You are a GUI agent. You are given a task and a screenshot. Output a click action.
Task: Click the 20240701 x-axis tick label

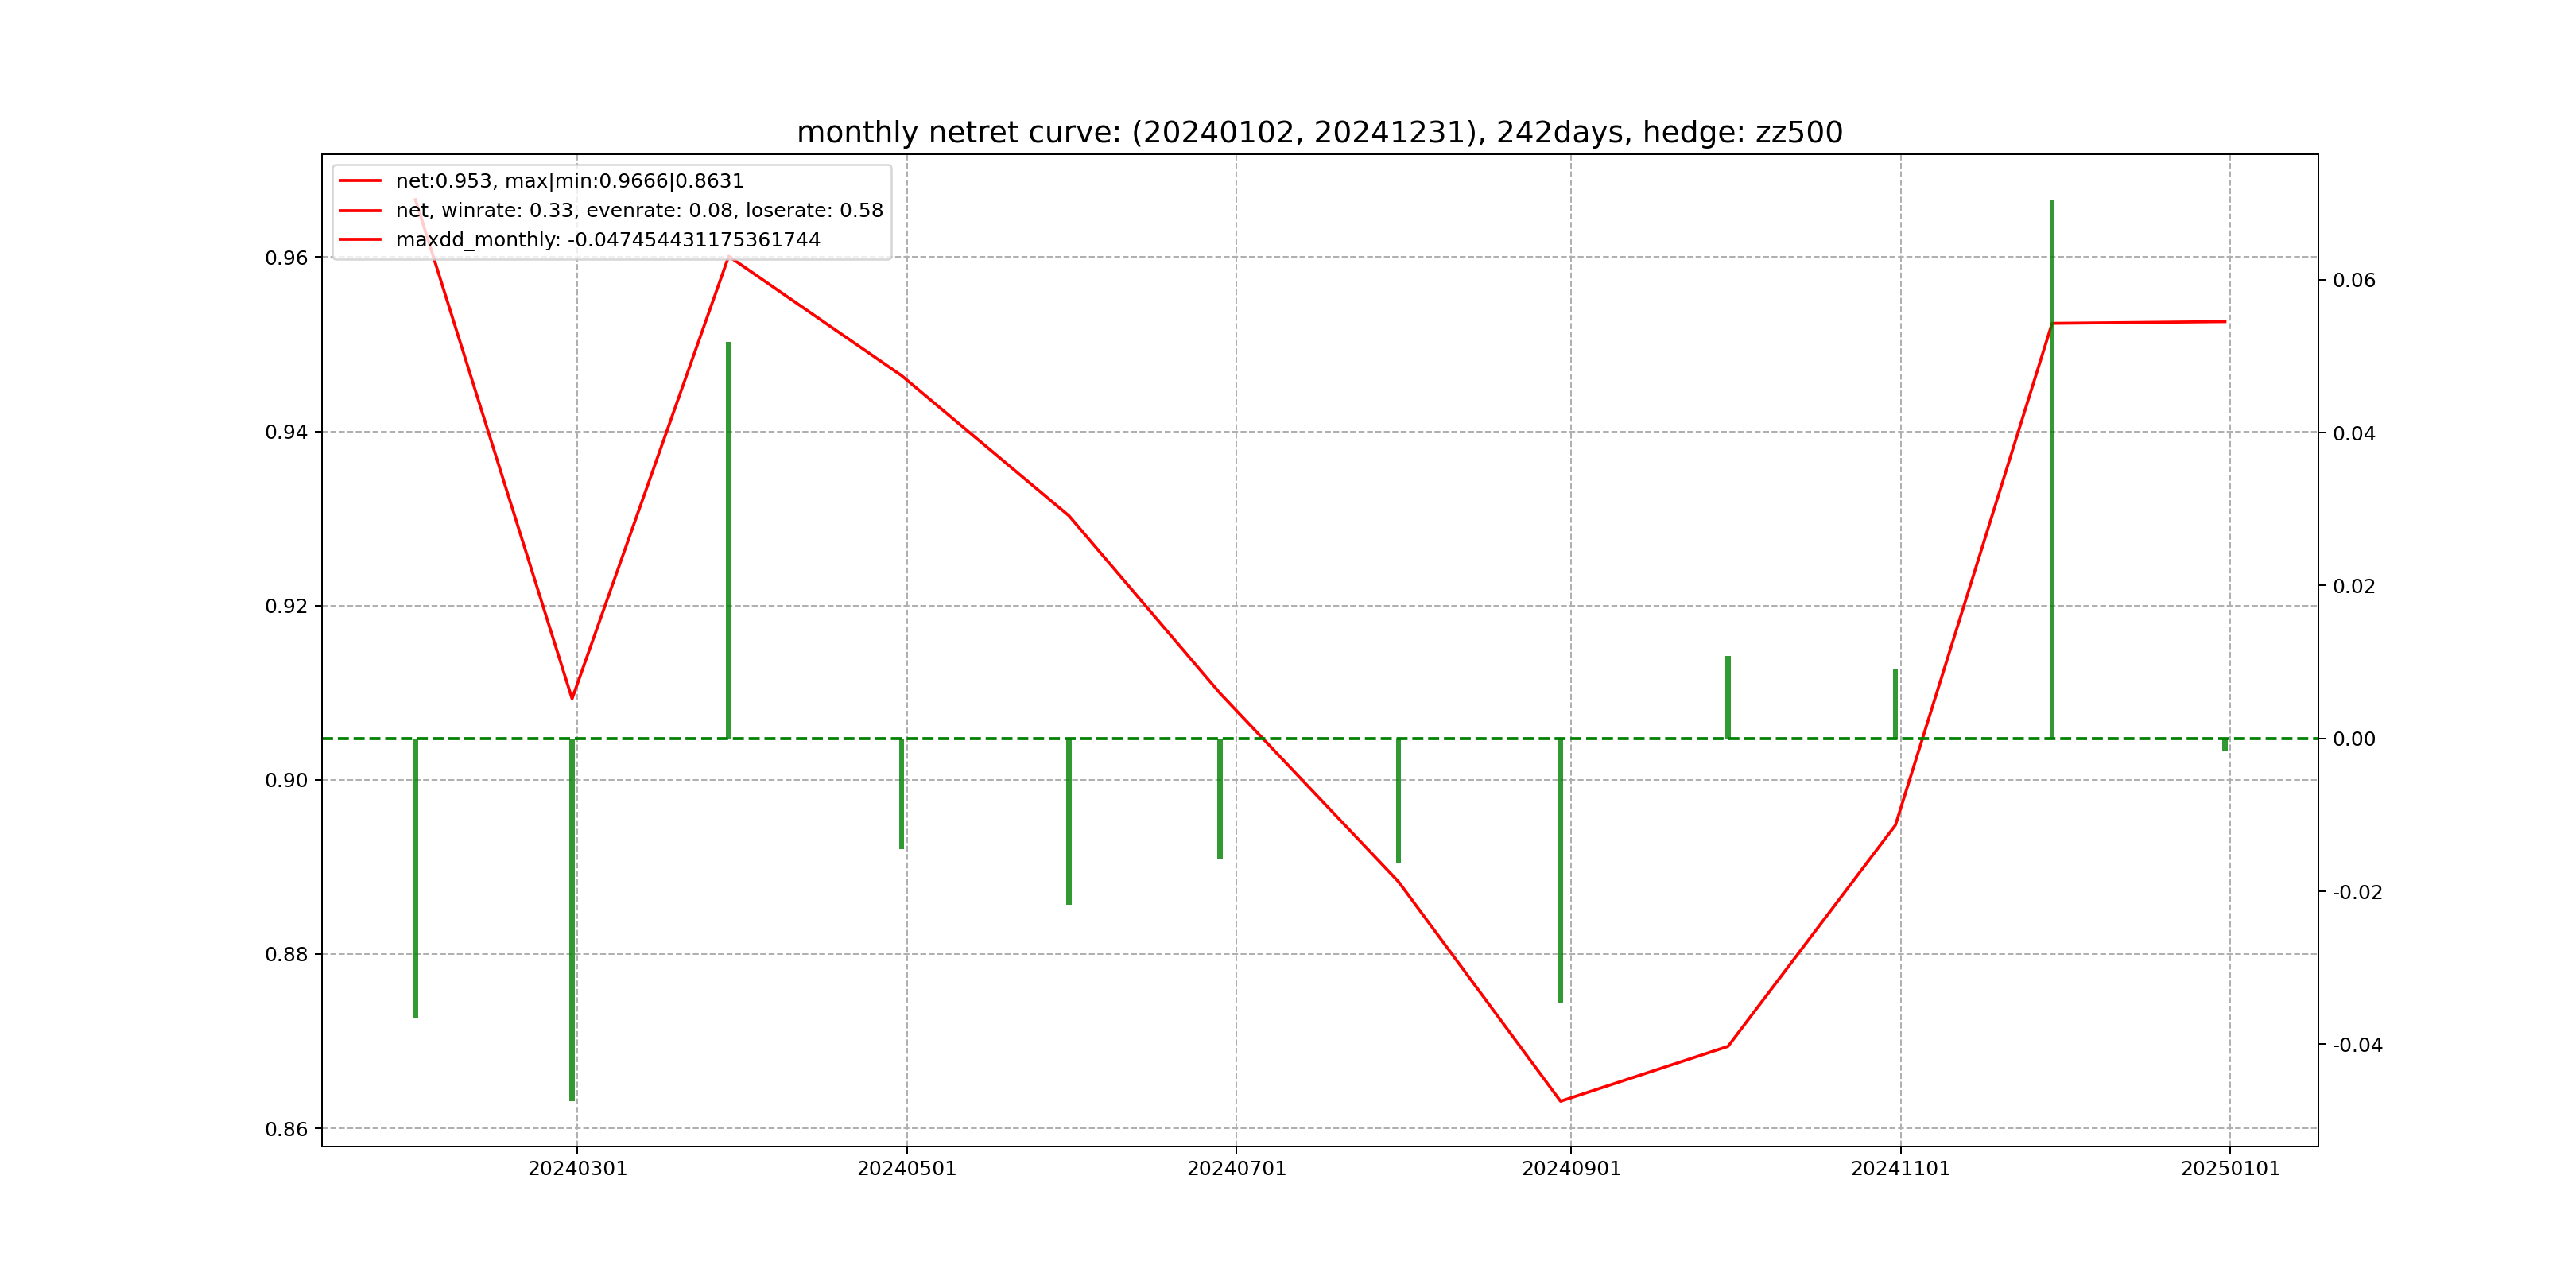[x=1236, y=1169]
